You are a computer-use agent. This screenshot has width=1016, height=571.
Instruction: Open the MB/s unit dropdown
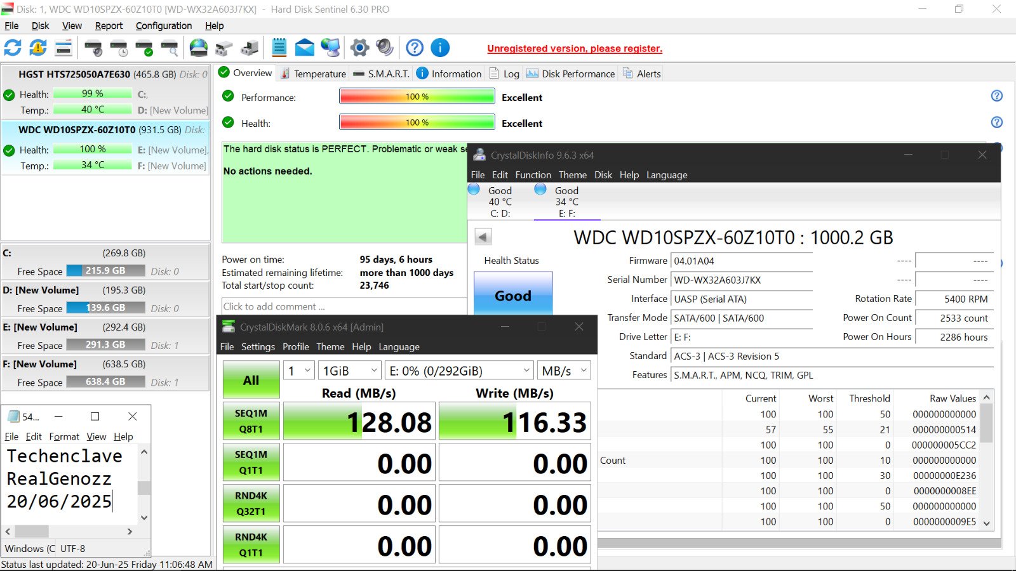(564, 371)
